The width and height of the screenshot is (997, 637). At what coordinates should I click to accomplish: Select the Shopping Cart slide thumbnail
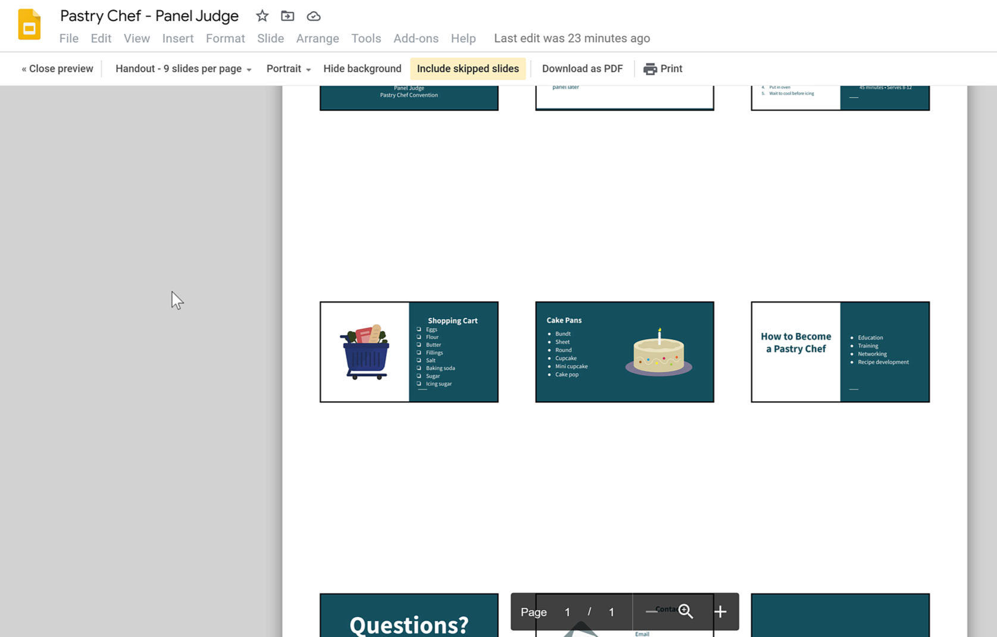point(409,352)
